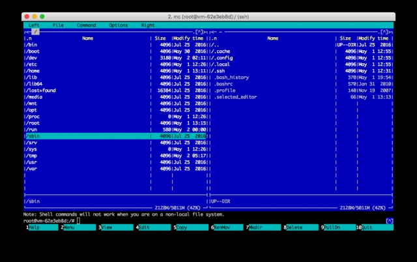
Task: Select the /root directory row
Action: tap(116, 123)
